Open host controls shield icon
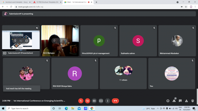 click(193, 101)
